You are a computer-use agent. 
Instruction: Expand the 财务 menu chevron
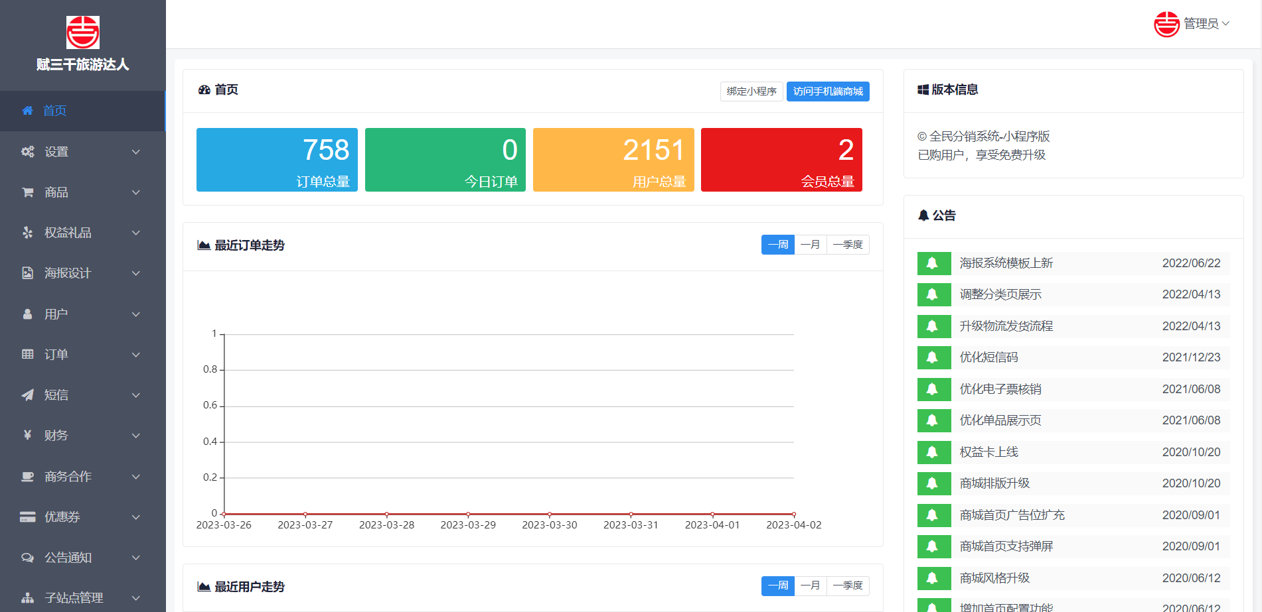(136, 436)
